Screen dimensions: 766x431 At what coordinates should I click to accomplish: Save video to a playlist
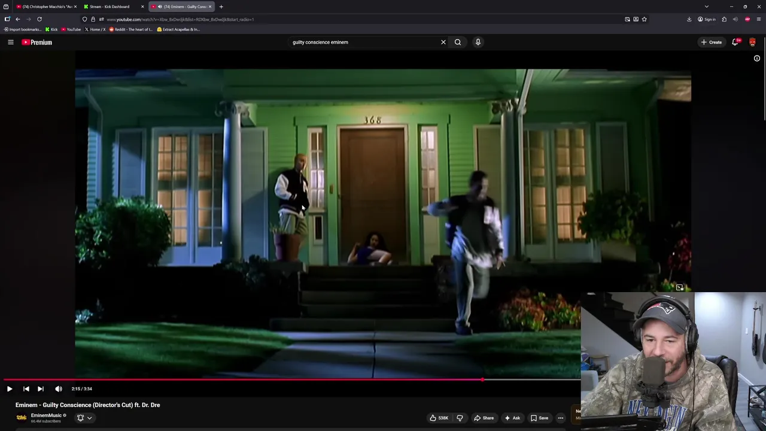click(x=539, y=418)
